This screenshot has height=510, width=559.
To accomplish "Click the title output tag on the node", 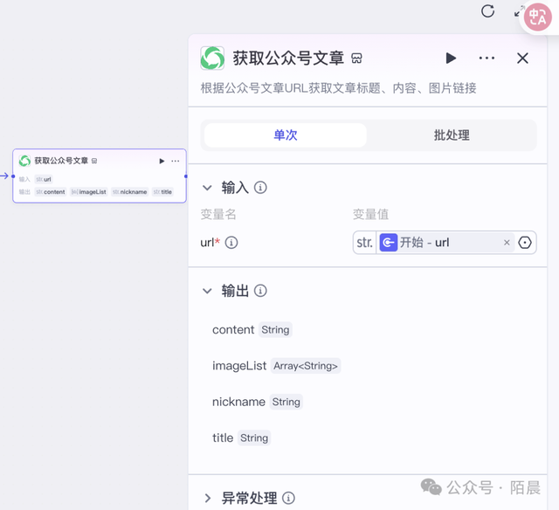I will click(162, 192).
